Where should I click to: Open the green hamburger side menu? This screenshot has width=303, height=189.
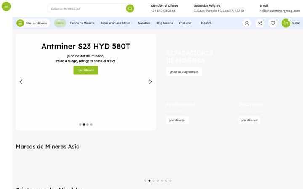point(6,6)
